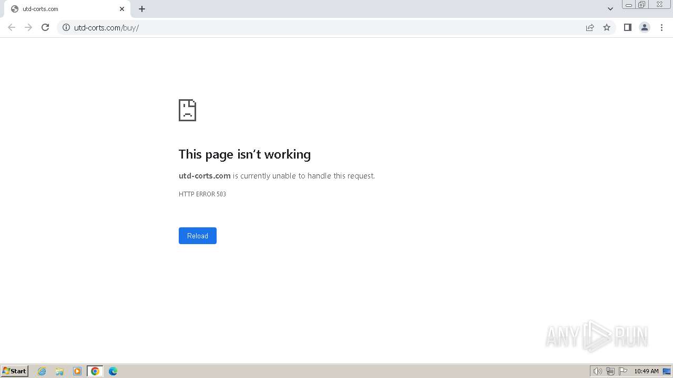Image resolution: width=673 pixels, height=378 pixels.
Task: Click the network tray icon
Action: [610, 371]
